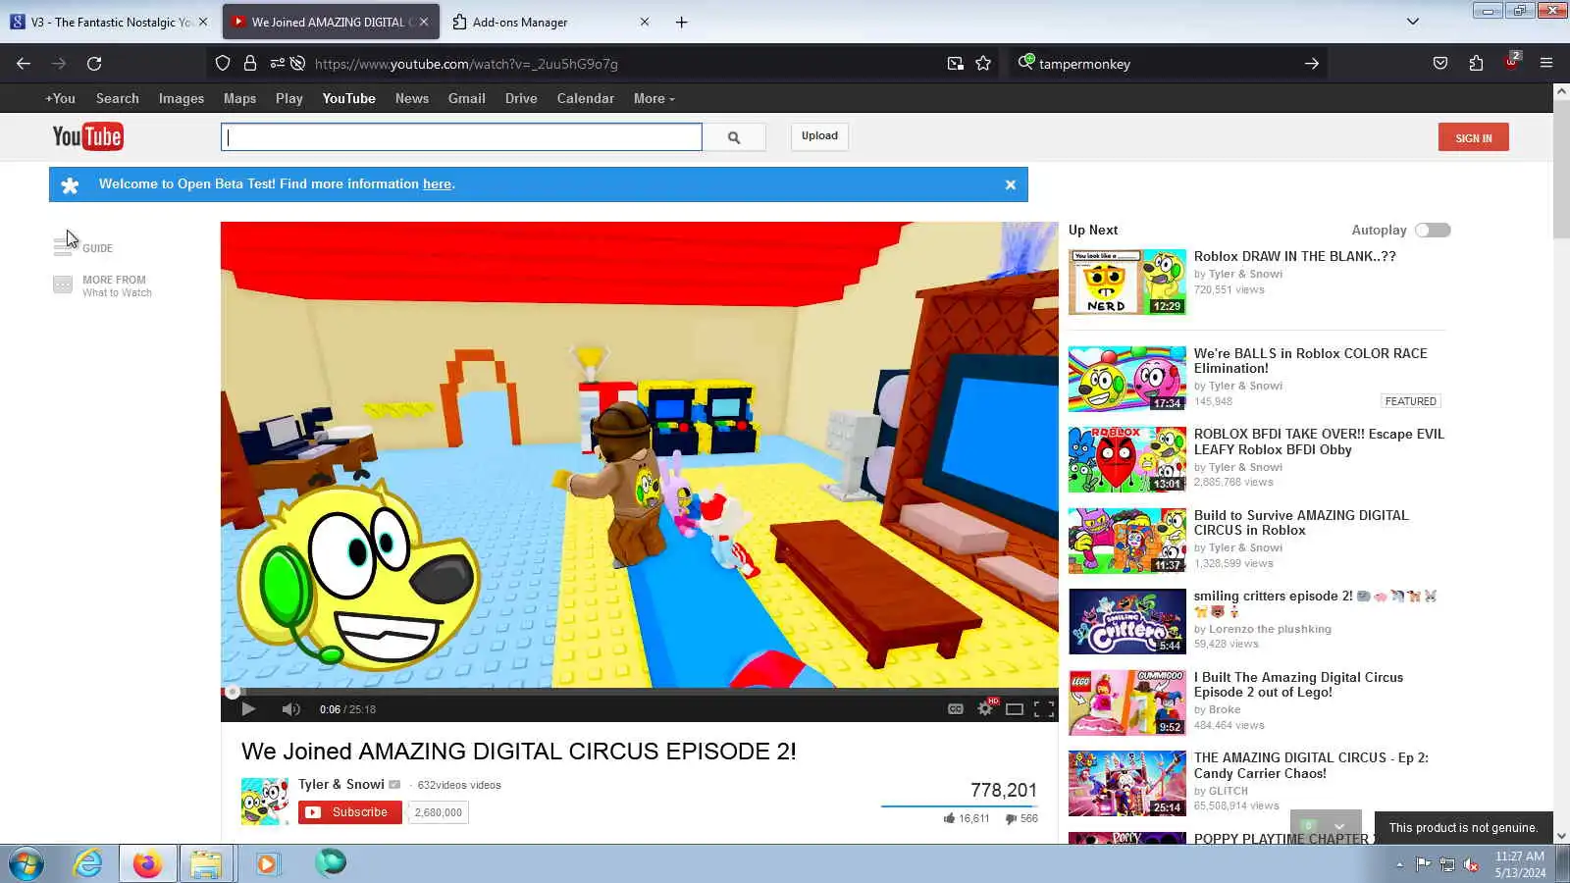Switch to theater mode
Screen dimensions: 1570x883
click(1015, 709)
